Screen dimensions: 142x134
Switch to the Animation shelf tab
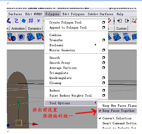(x=18, y=29)
